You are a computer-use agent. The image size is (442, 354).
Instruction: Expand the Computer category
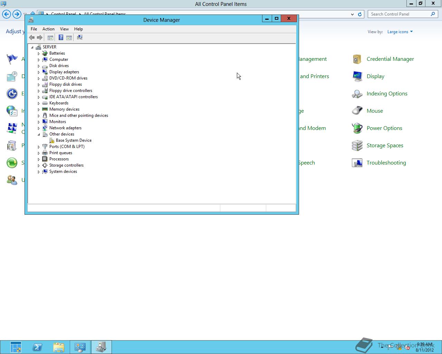pyautogui.click(x=39, y=59)
